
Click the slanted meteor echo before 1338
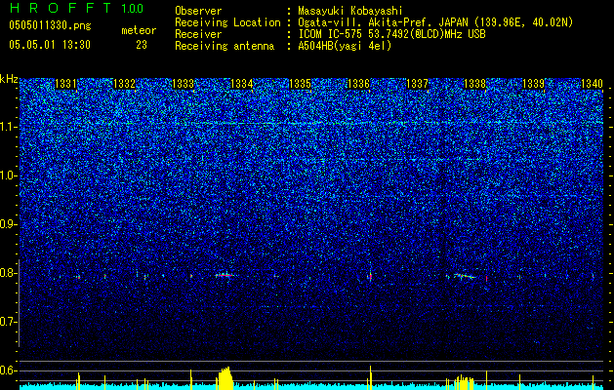pos(465,276)
